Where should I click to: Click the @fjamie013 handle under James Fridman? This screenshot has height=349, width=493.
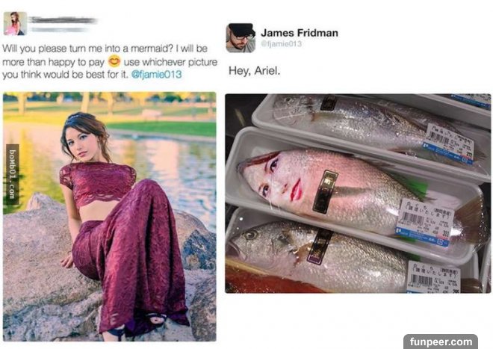[279, 44]
